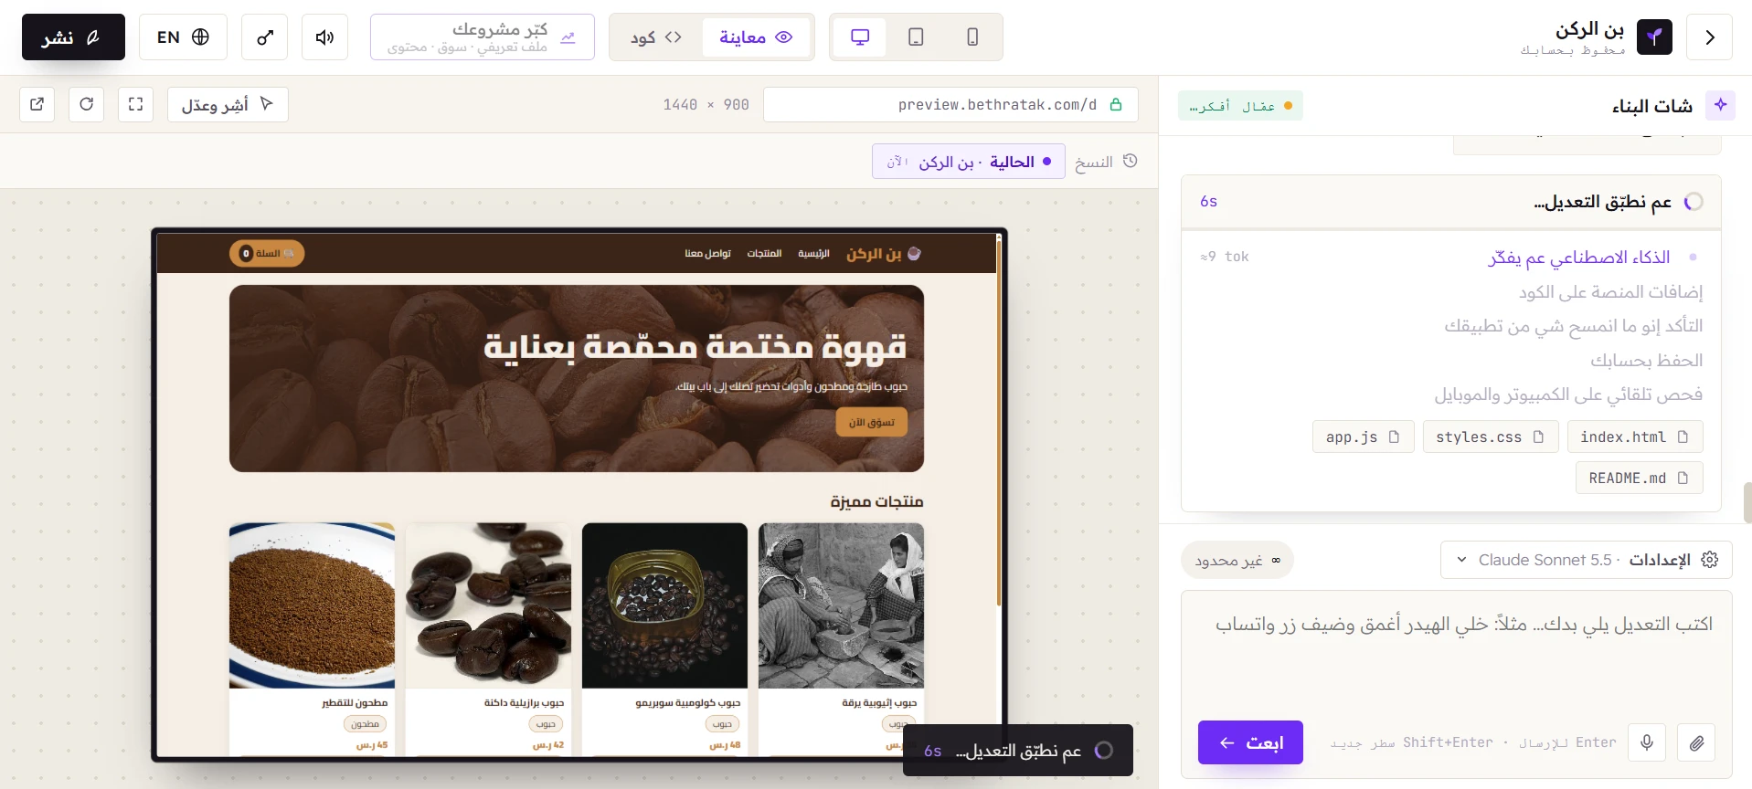The height and width of the screenshot is (789, 1752).
Task: Select the tablet device view
Action: click(916, 37)
